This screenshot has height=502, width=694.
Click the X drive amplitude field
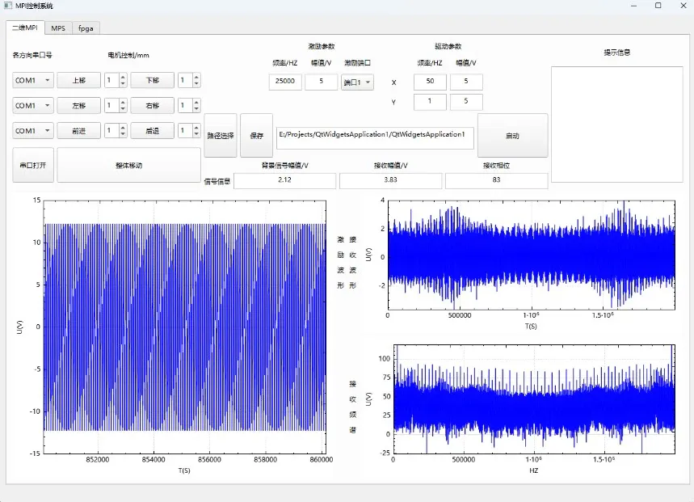click(466, 82)
